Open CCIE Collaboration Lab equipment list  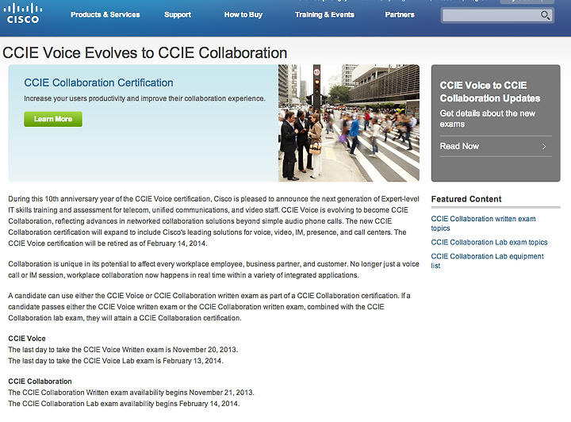point(487,261)
